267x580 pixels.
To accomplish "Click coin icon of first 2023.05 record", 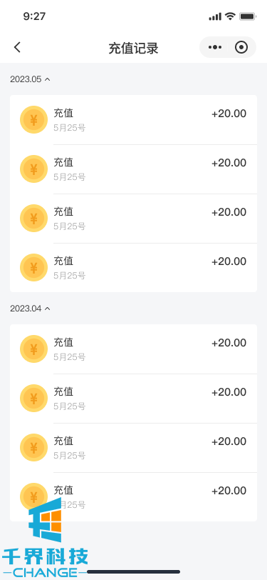I will 33,120.
